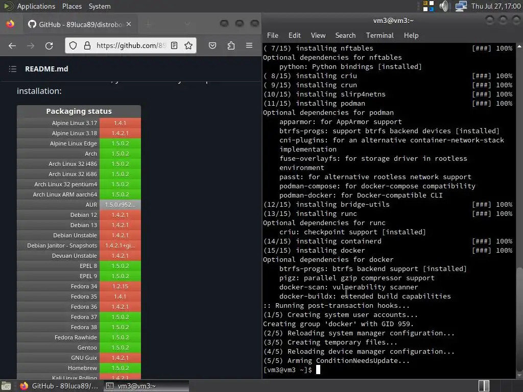This screenshot has width=523, height=392.
Task: Open Firefox hamburger application menu
Action: click(249, 45)
